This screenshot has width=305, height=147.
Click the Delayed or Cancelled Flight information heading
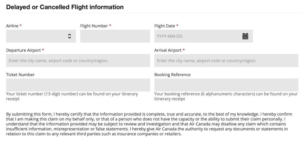[x=65, y=7]
